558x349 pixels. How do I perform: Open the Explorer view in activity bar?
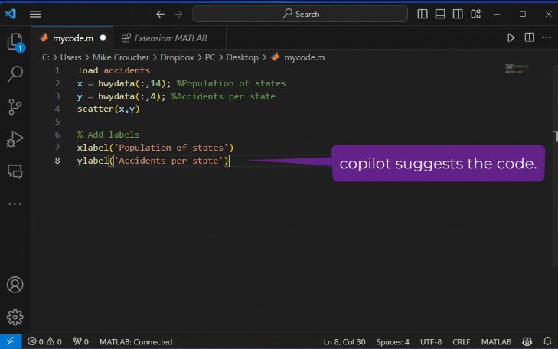click(x=15, y=42)
